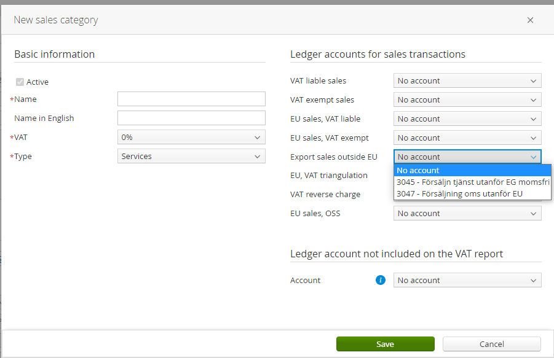Click the Name in English field
The height and width of the screenshot is (358, 554).
pos(191,118)
